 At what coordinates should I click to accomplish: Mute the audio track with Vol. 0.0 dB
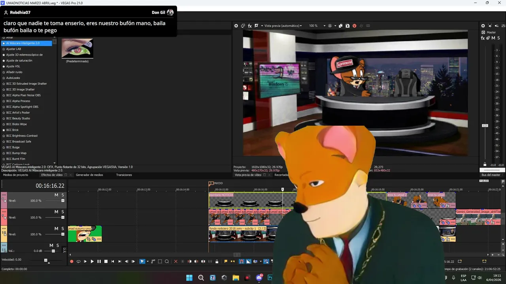(x=51, y=245)
